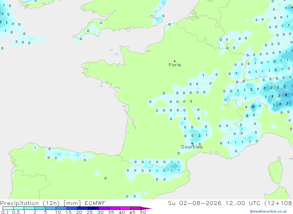Click the legend scale label 30
This screenshot has width=293, height=214.
[100, 212]
